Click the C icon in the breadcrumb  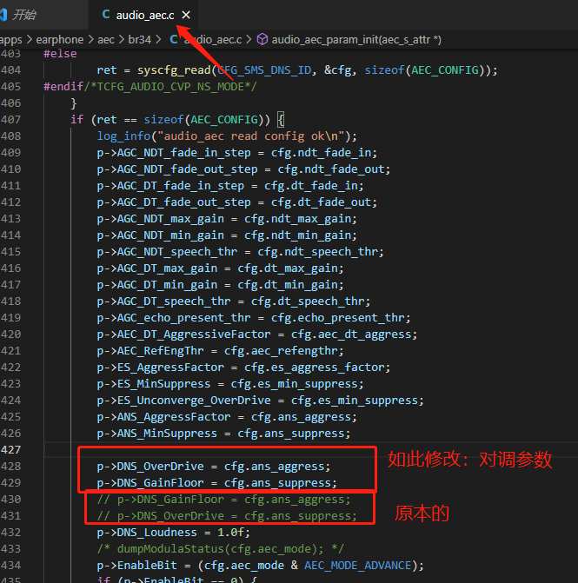coord(174,39)
